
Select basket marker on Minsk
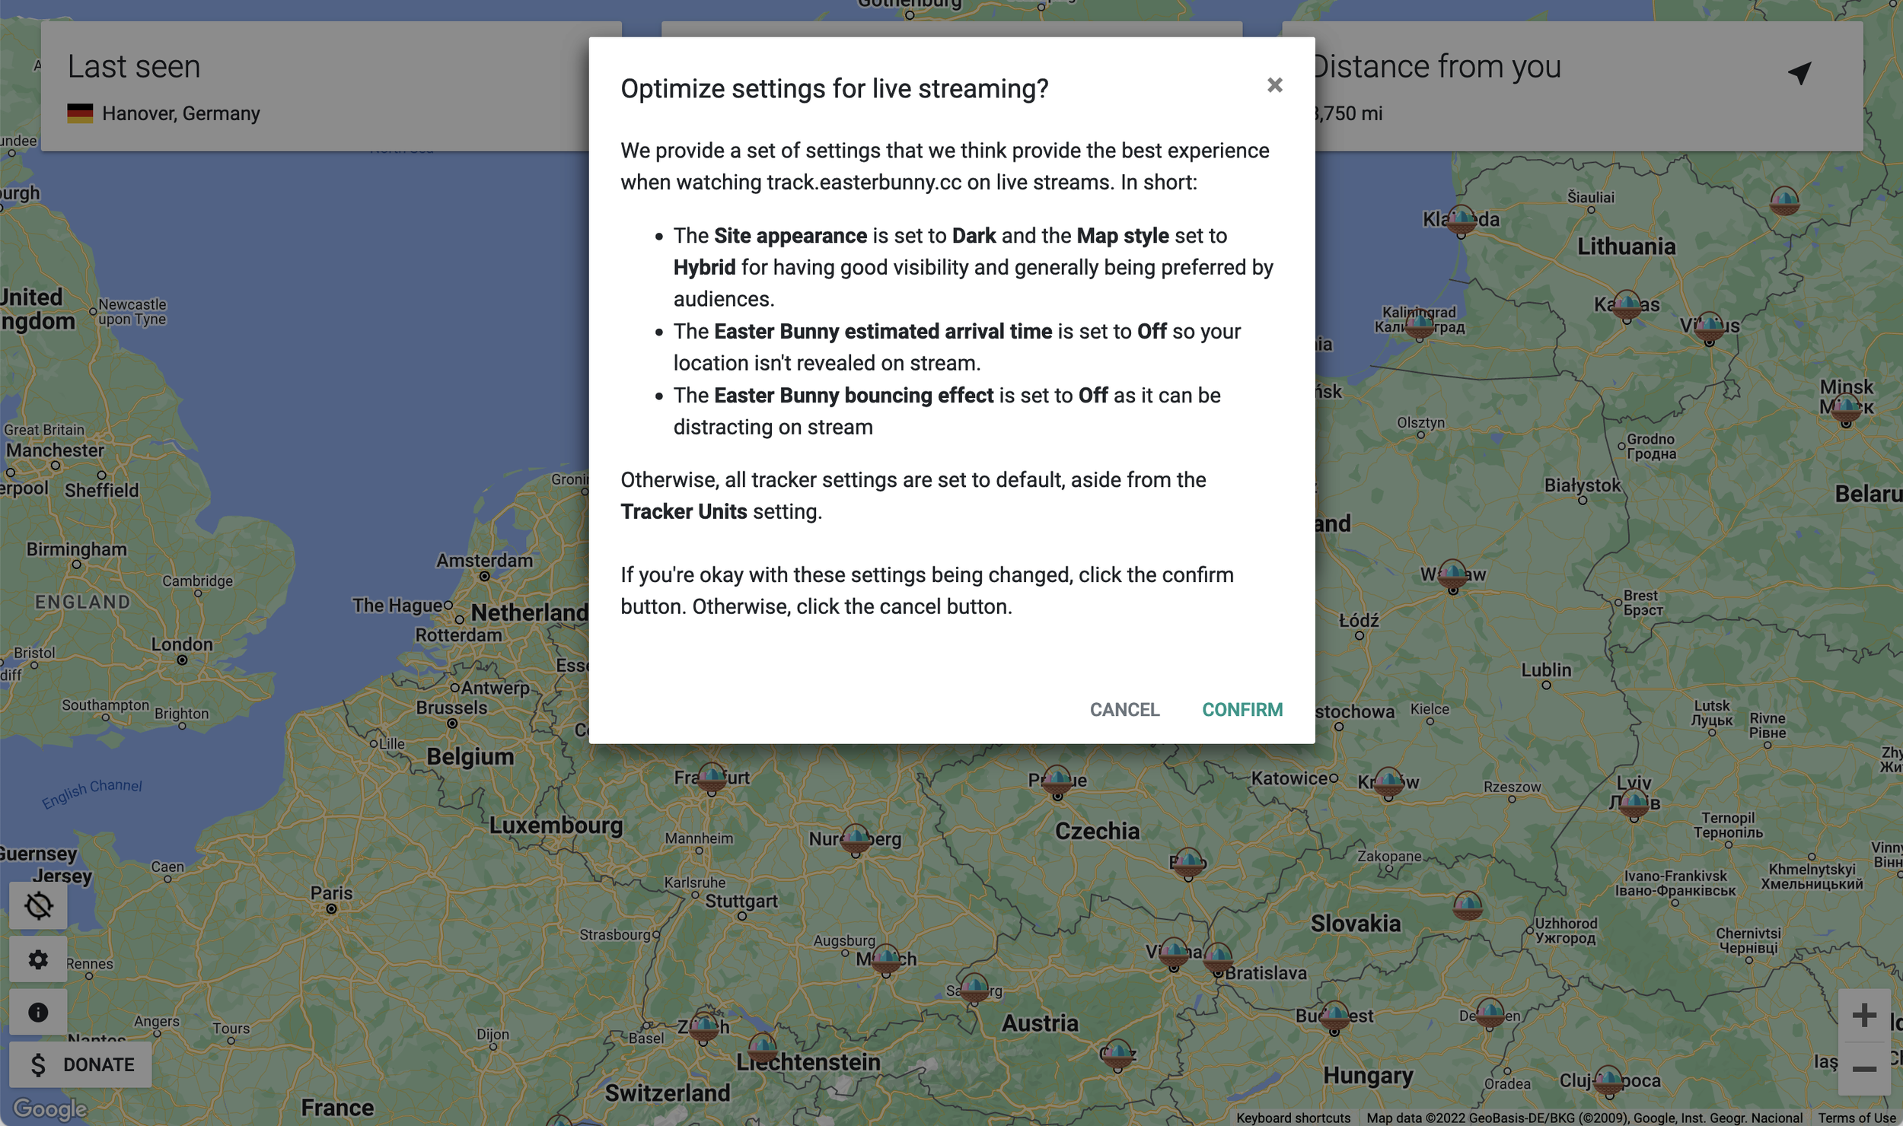coord(1845,409)
